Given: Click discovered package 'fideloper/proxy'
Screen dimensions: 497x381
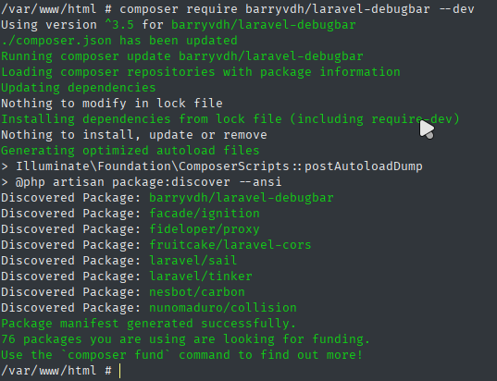Looking at the screenshot, I should [x=205, y=229].
